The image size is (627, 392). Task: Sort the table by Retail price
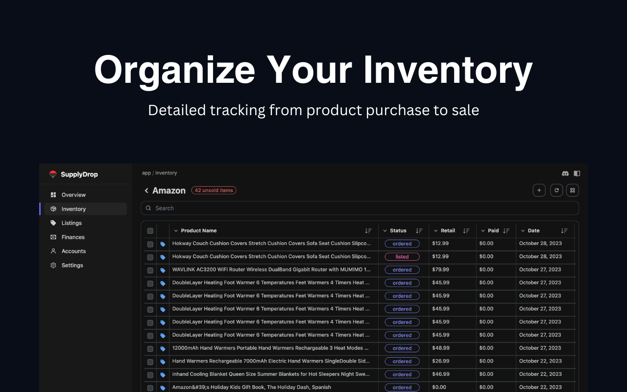466,231
